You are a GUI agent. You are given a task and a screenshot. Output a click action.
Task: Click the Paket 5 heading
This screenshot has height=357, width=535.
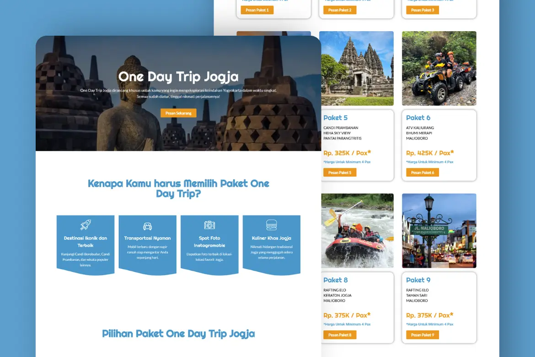[x=335, y=118]
